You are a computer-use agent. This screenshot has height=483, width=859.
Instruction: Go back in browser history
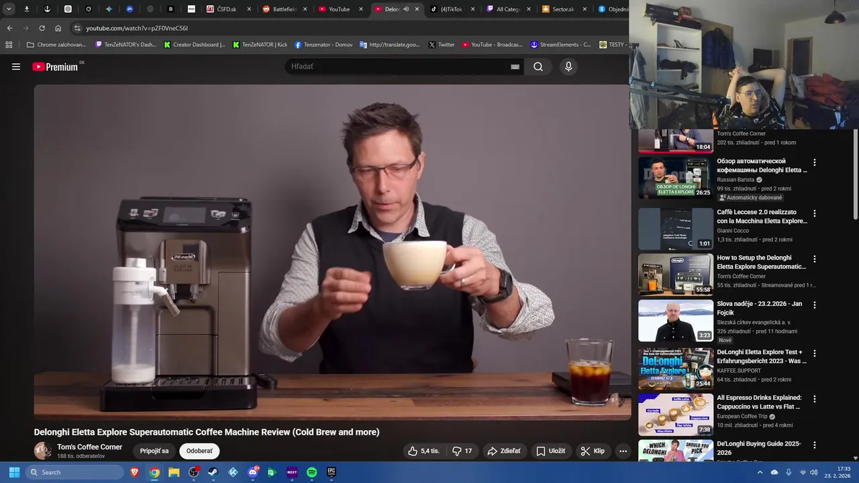tap(9, 28)
